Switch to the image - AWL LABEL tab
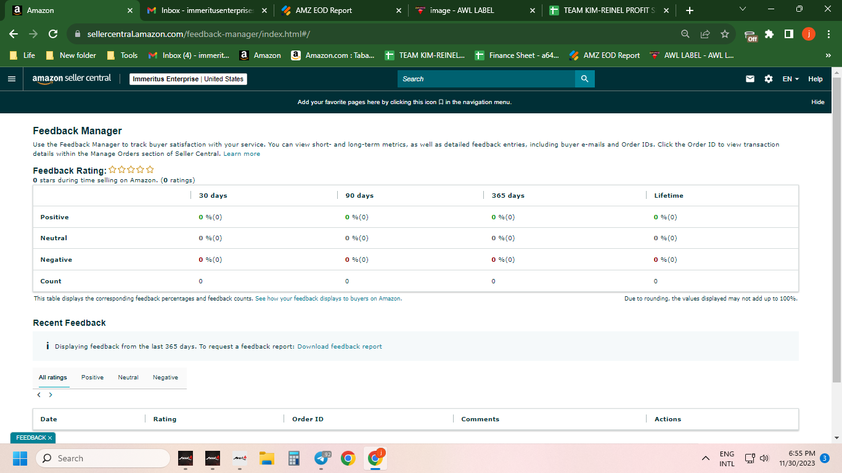 tap(474, 10)
